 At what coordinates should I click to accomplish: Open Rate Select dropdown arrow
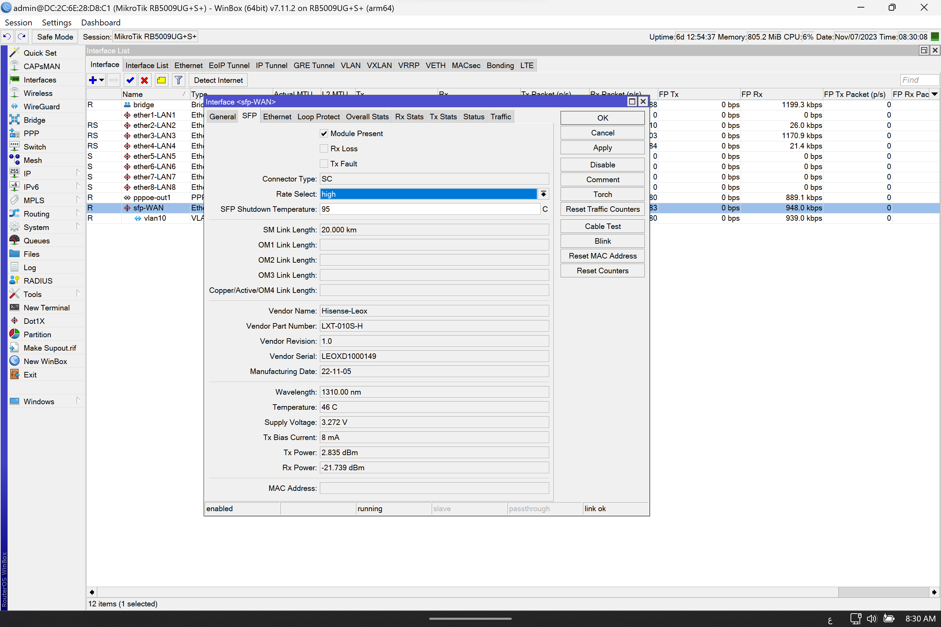[x=543, y=194]
